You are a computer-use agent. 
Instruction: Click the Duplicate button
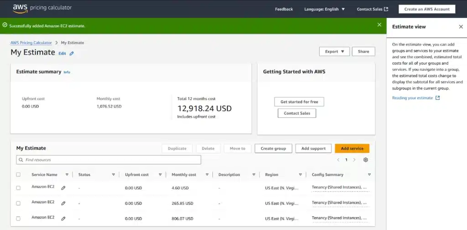[177, 148]
